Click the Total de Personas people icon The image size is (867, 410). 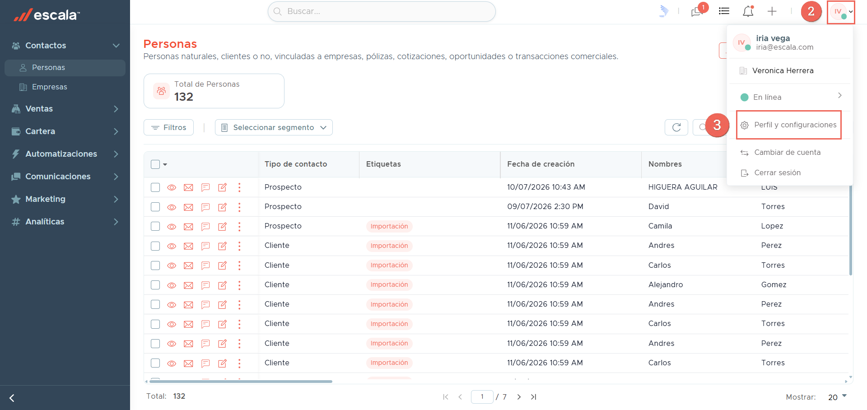coord(161,91)
